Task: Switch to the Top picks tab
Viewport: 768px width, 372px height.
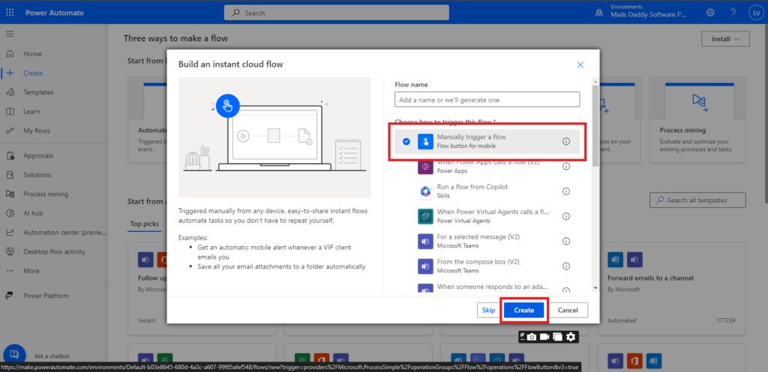Action: point(144,224)
